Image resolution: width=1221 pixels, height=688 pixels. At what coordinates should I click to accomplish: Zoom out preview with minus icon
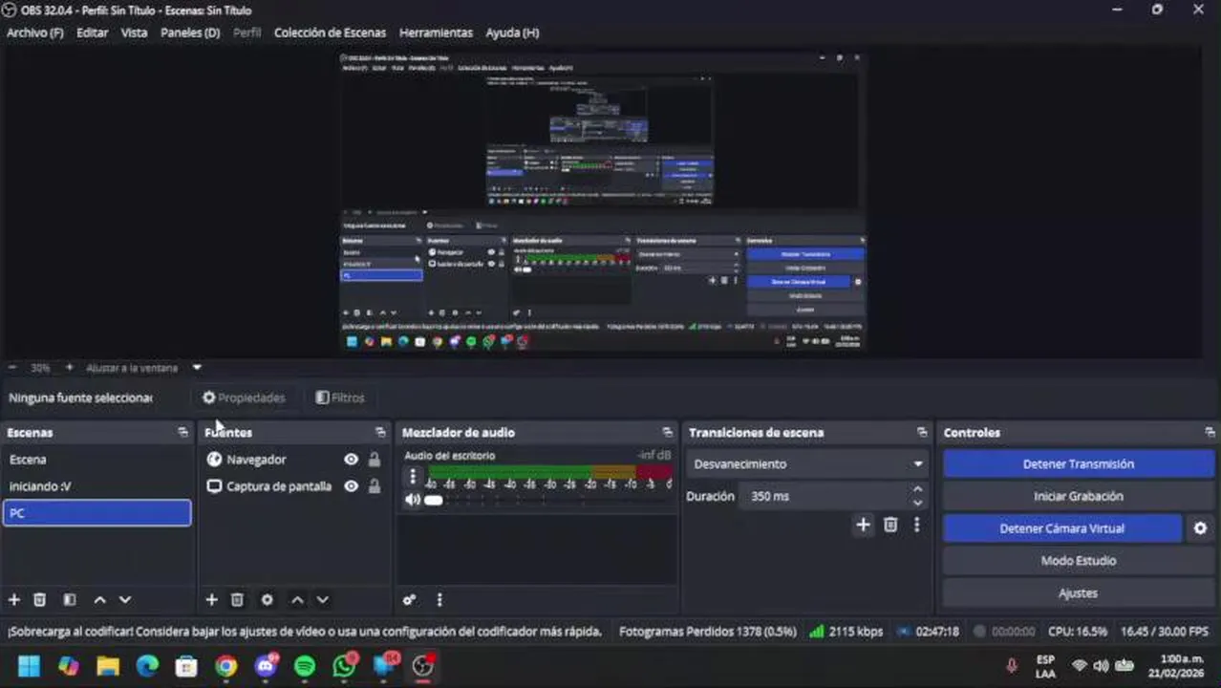coord(12,368)
